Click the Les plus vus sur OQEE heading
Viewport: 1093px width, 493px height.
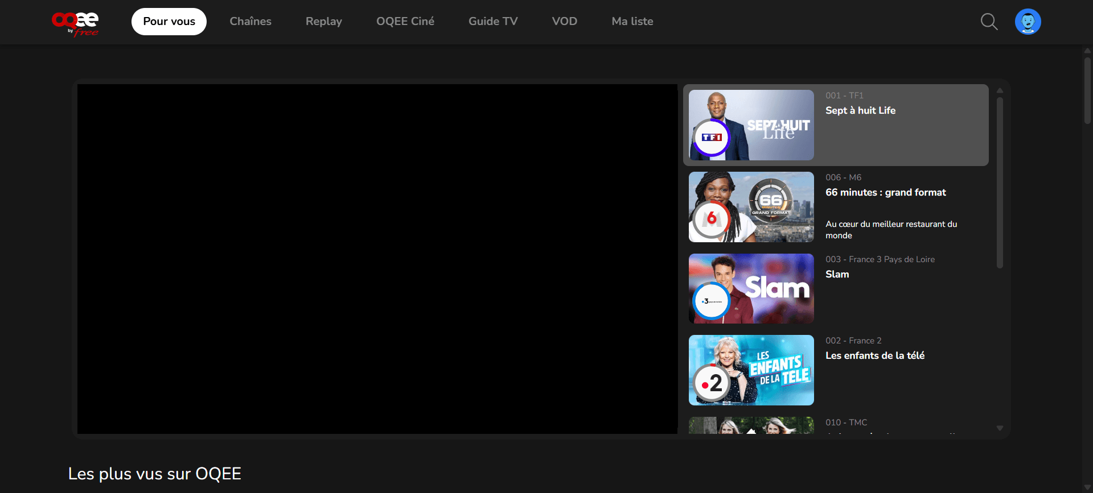click(x=155, y=474)
